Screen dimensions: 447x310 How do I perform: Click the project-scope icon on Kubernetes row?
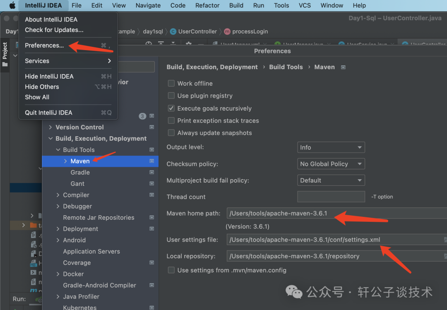tap(151, 308)
